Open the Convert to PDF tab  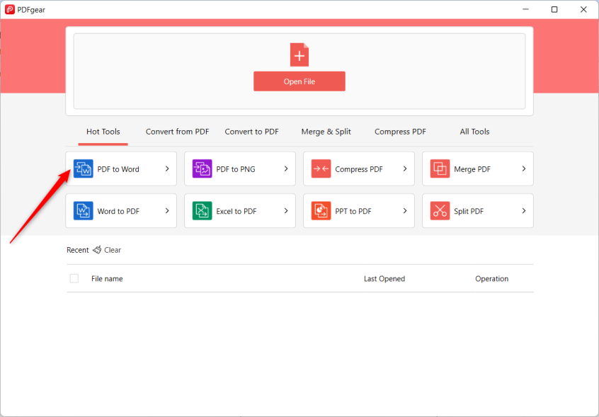click(x=251, y=132)
